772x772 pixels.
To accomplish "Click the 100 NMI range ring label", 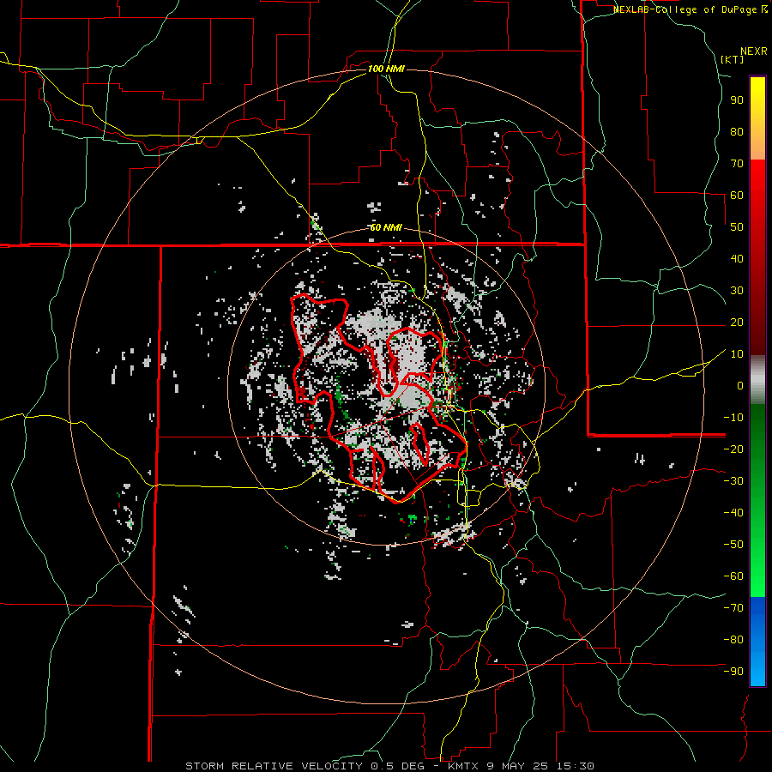I will (x=386, y=69).
